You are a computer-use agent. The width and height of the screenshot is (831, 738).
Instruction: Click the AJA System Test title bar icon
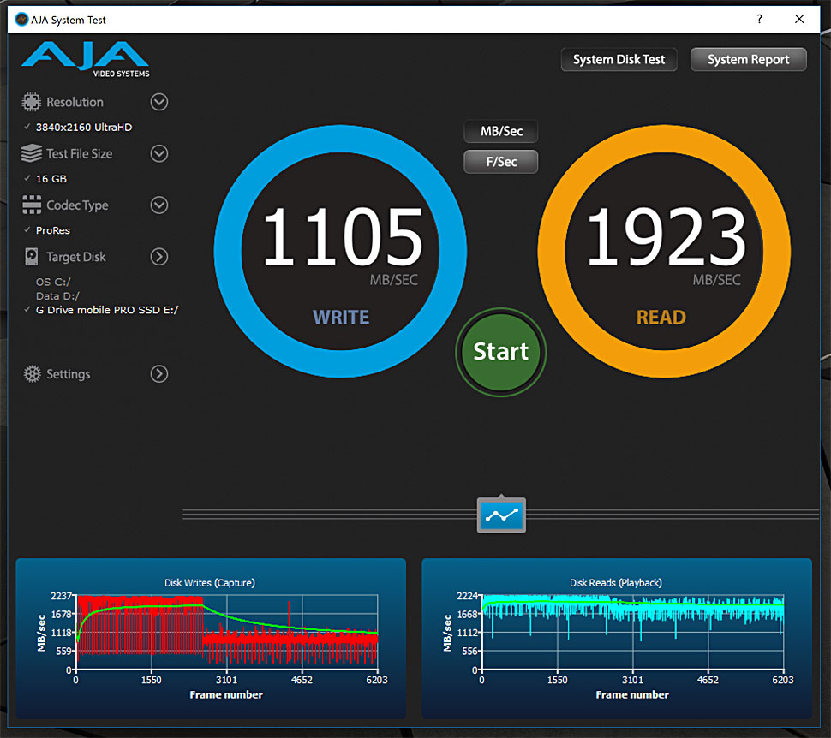click(21, 20)
